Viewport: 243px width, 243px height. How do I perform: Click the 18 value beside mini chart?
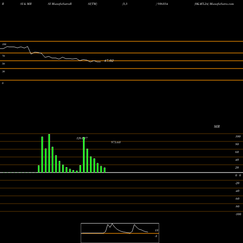tap(156, 230)
